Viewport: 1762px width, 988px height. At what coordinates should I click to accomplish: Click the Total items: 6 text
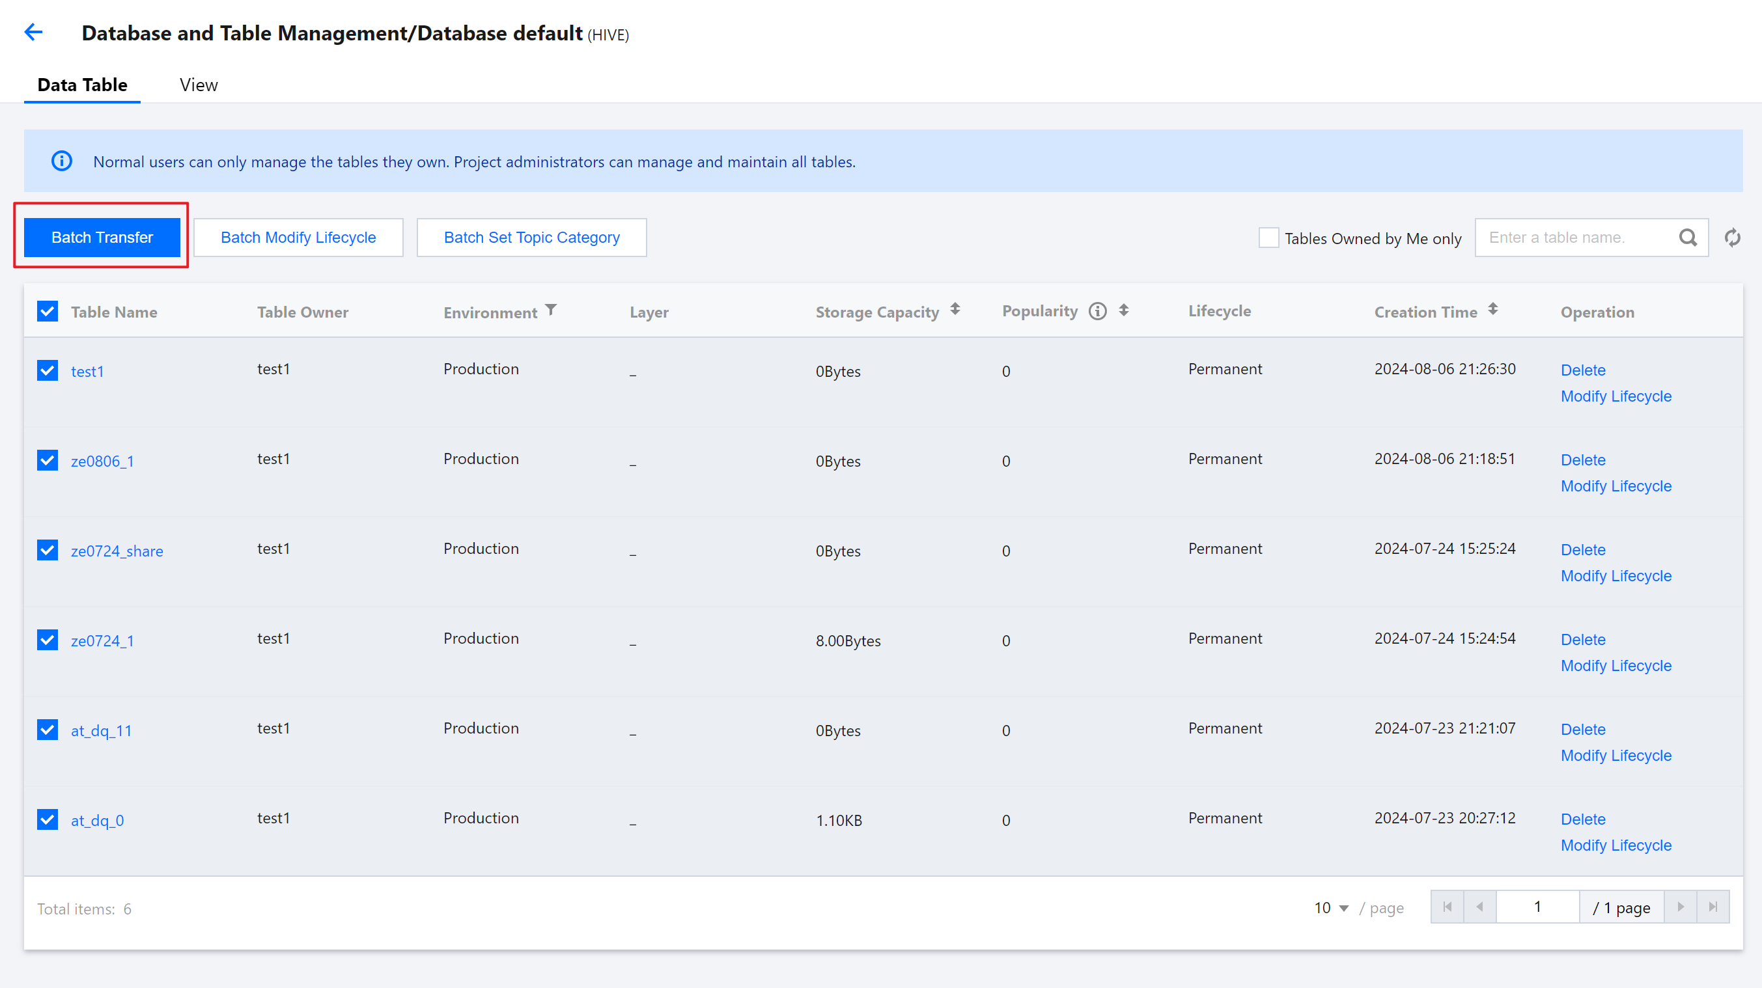(x=84, y=909)
